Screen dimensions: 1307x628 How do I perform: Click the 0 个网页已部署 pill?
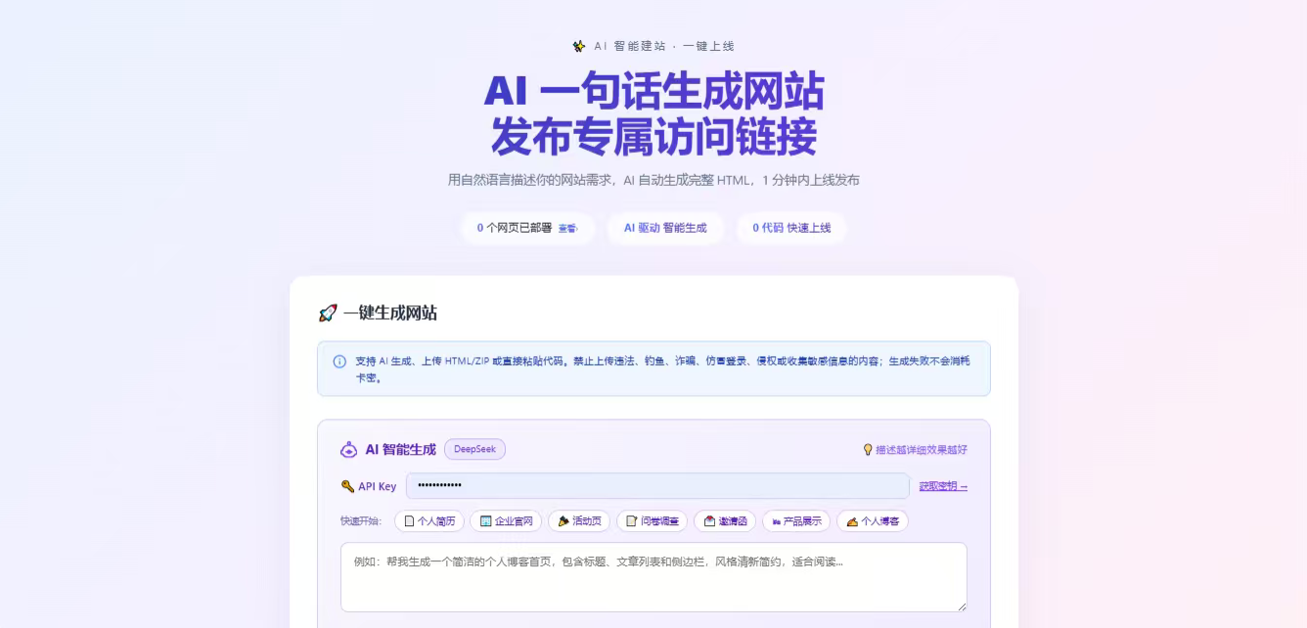528,228
